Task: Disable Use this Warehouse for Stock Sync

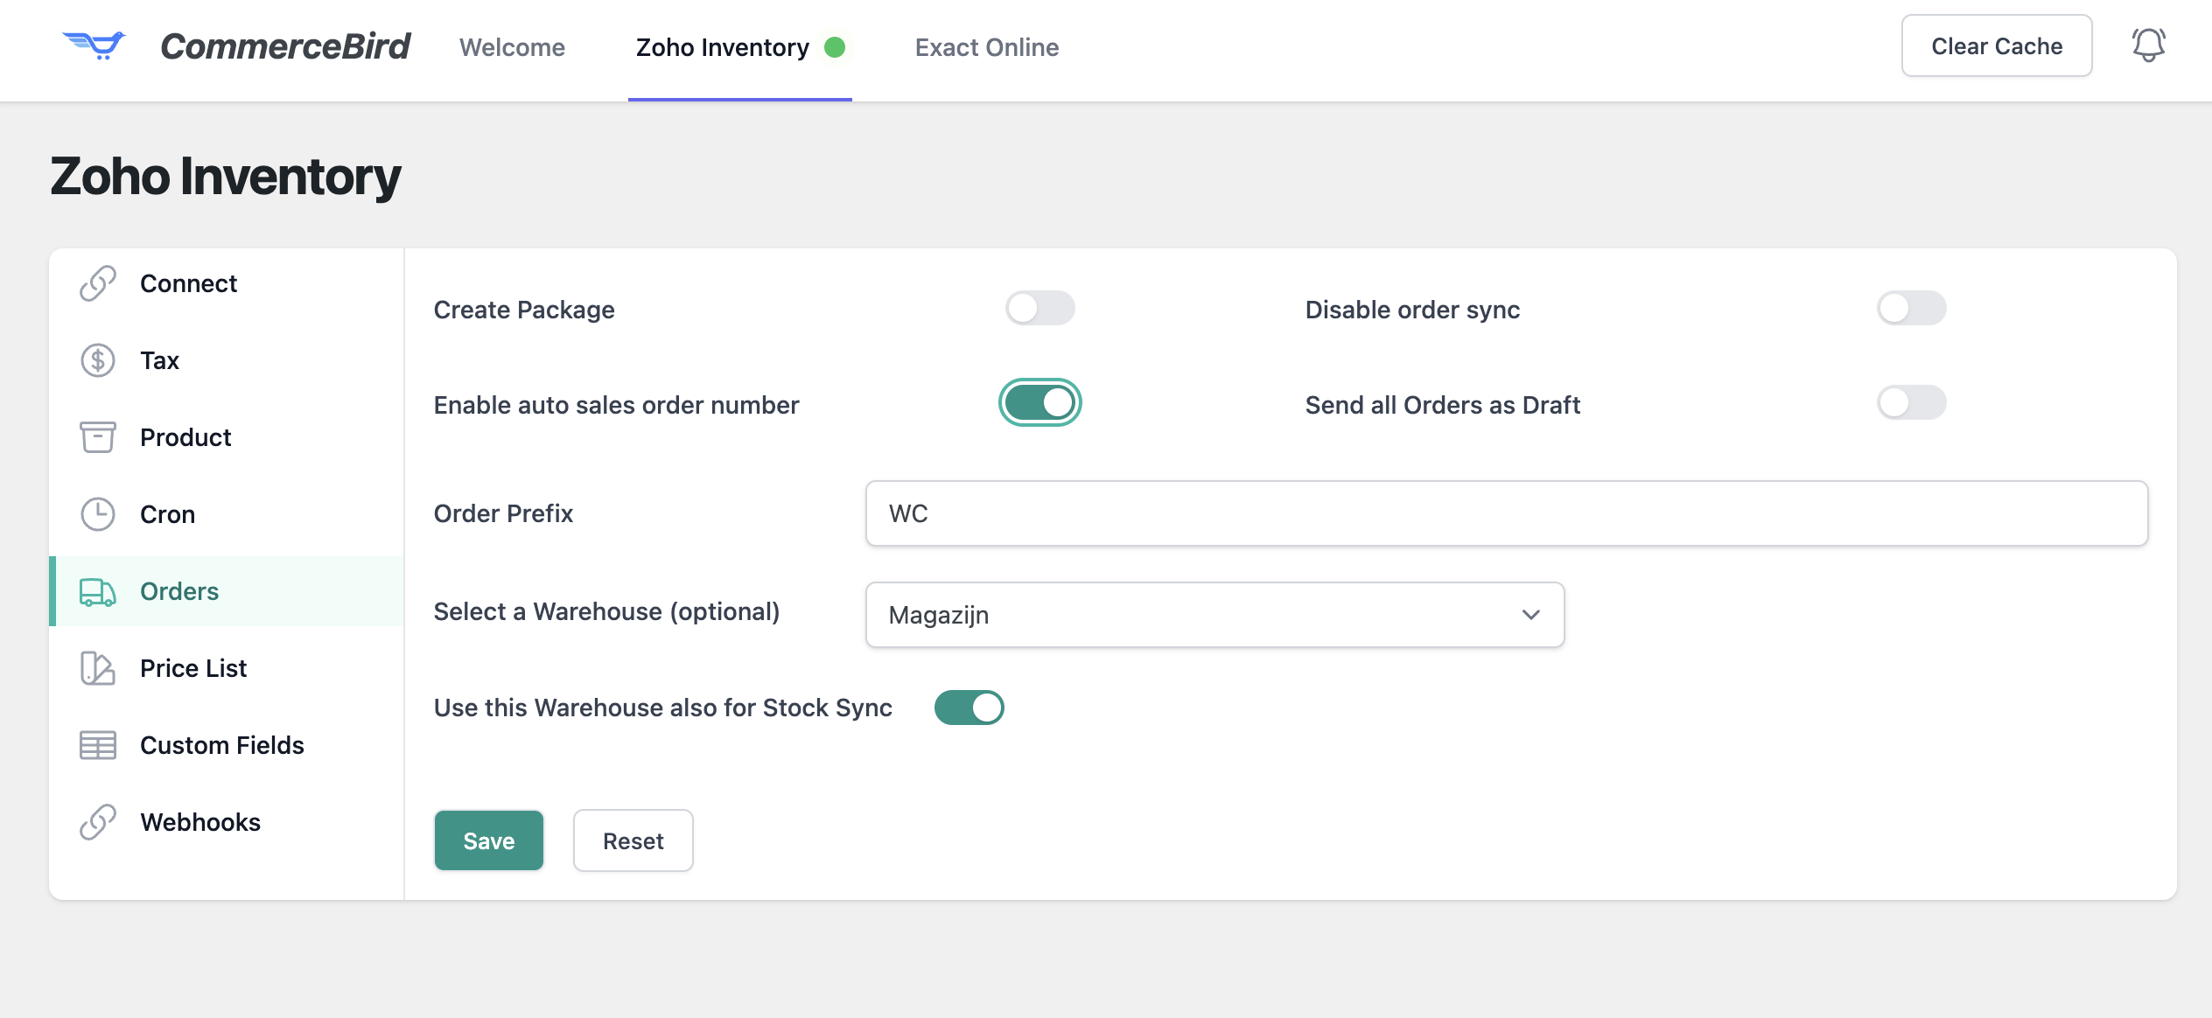Action: (969, 708)
